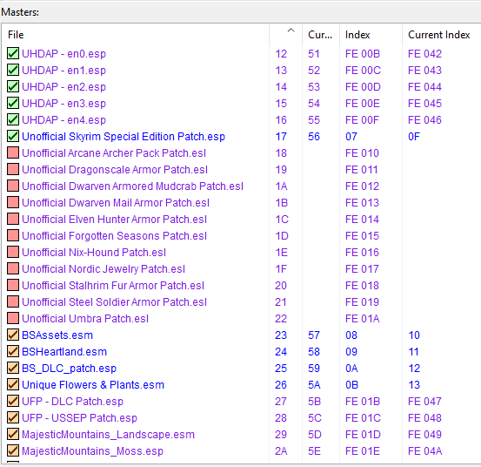The width and height of the screenshot is (481, 467).
Task: Click the FE 010 index cell
Action: (x=362, y=153)
